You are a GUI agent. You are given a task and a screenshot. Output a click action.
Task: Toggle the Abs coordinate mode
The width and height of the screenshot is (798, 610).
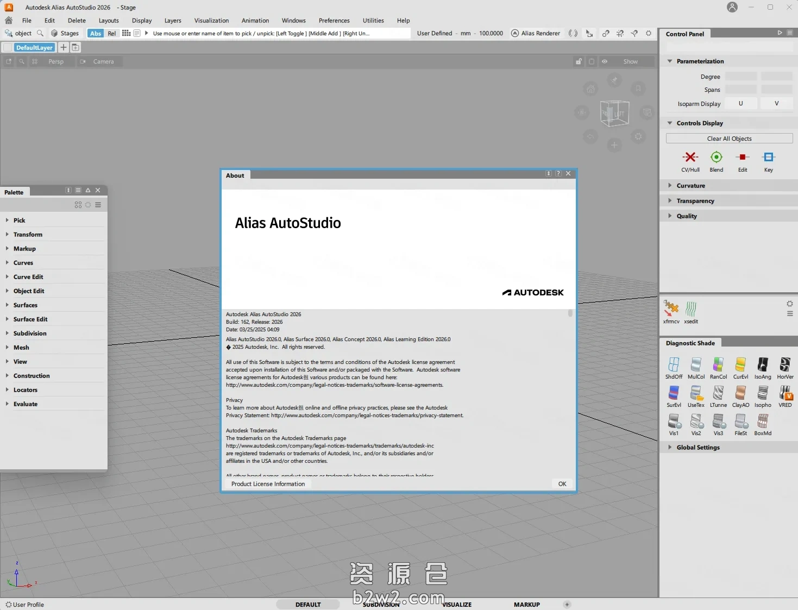click(96, 33)
